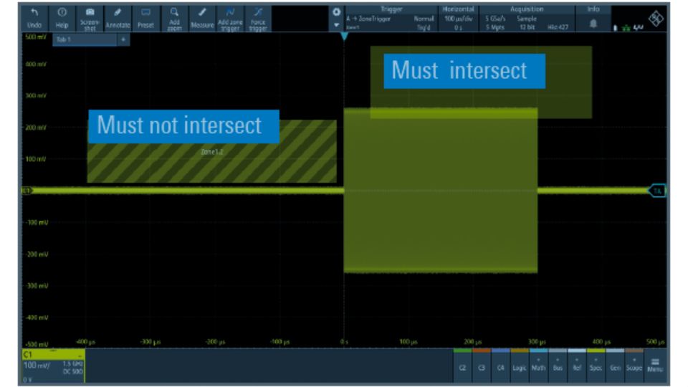This screenshot has height=387, width=688.
Task: Take a screenshot with the Screenshot camera icon
Action: coord(90,17)
